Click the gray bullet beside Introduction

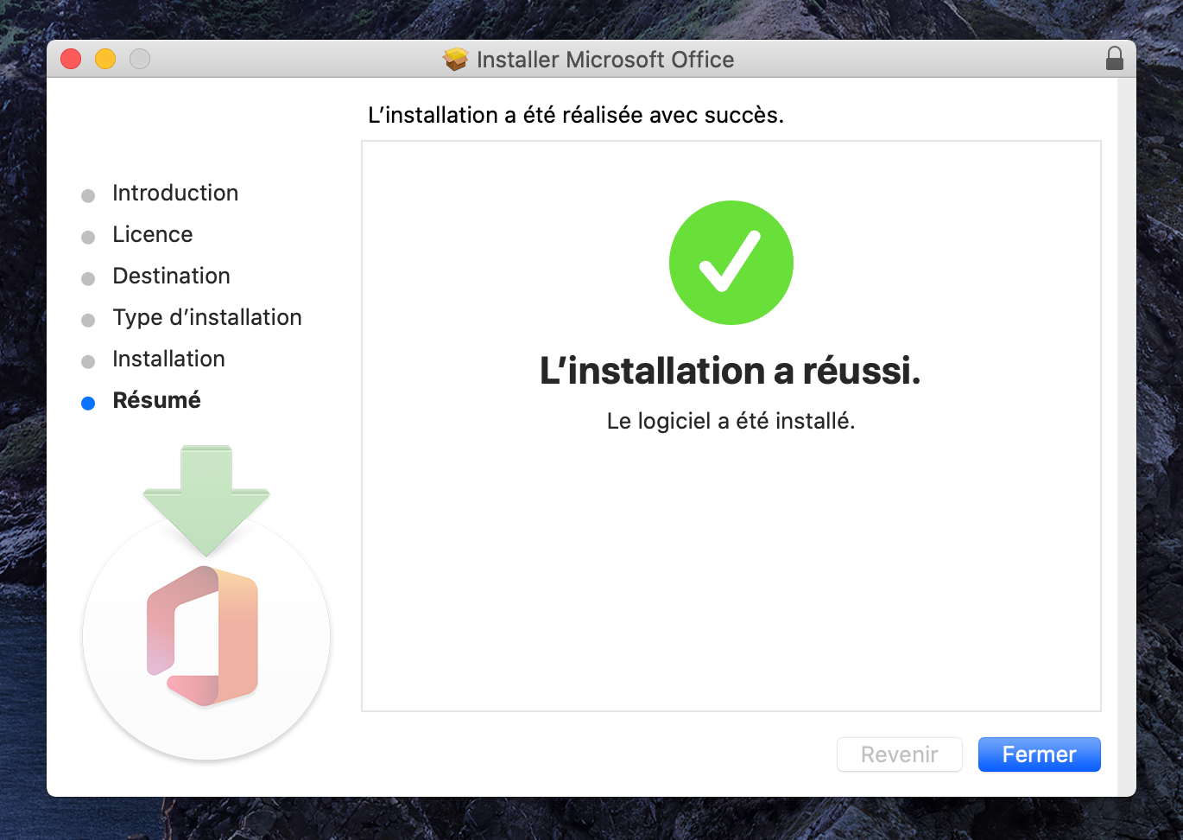[x=88, y=195]
